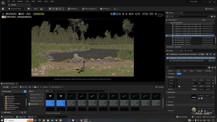Click the Unreal Engine logo
The height and width of the screenshot is (122, 217).
pyautogui.click(x=3, y=3)
